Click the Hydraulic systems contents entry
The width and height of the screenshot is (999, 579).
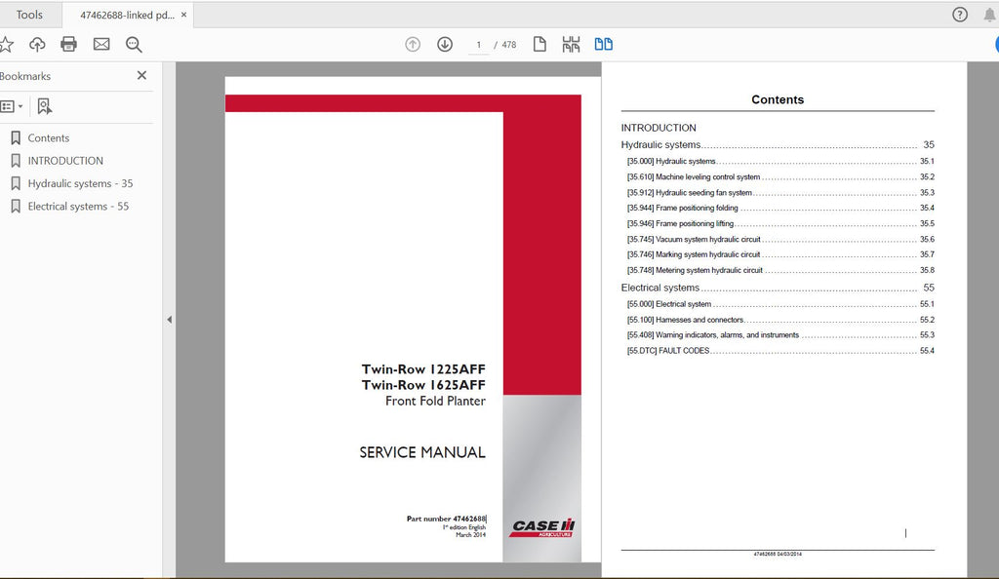click(778, 145)
